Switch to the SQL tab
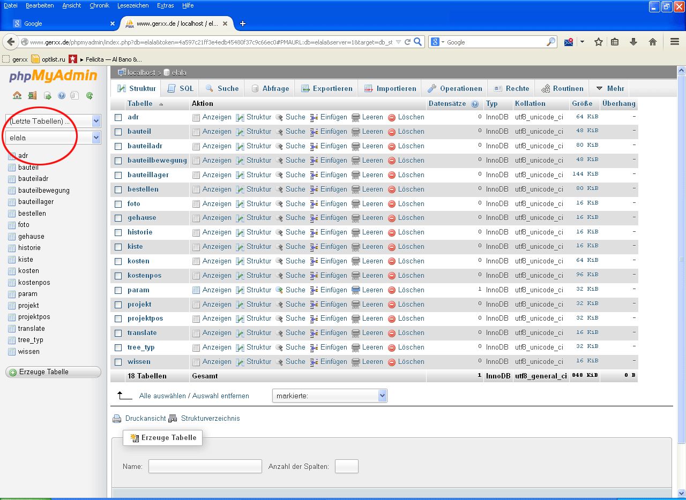This screenshot has width=686, height=500. pyautogui.click(x=181, y=88)
